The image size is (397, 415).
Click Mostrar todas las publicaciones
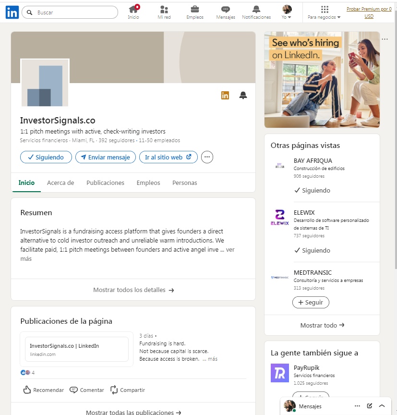coord(133,412)
